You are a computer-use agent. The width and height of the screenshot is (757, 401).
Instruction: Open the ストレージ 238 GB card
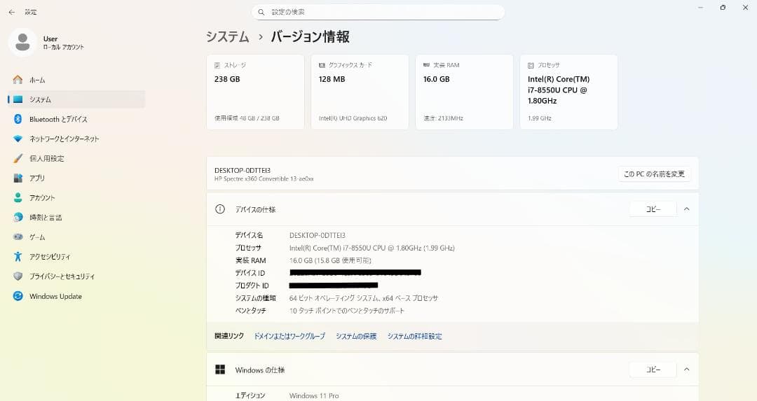point(255,92)
